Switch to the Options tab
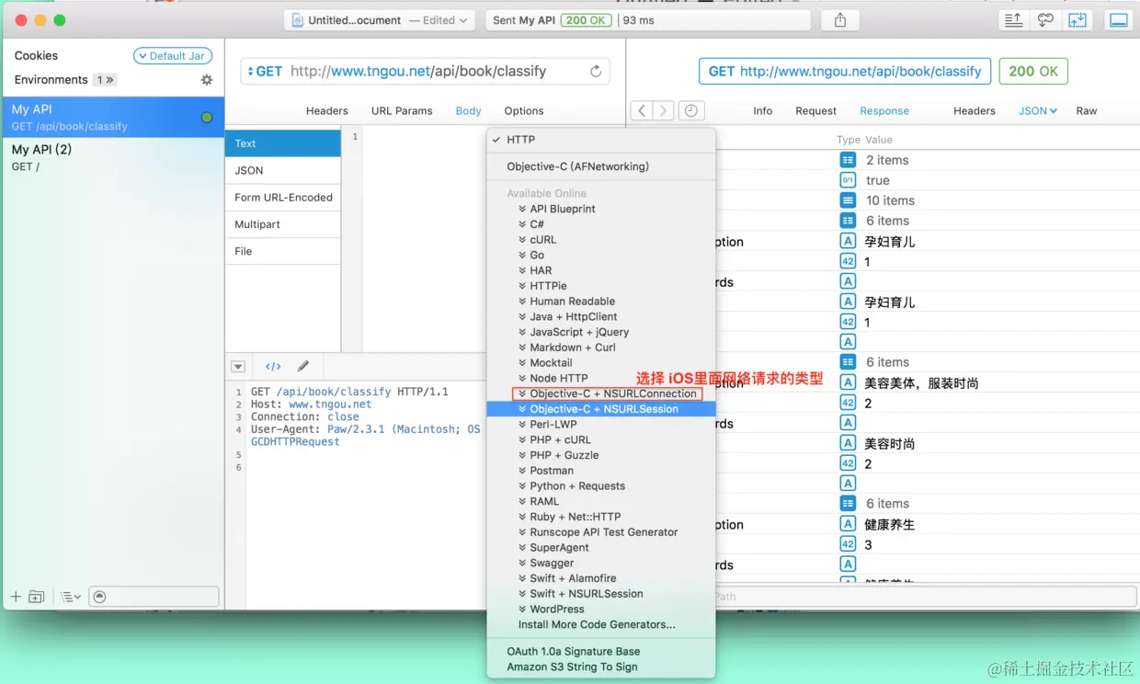The width and height of the screenshot is (1140, 684). (x=524, y=110)
